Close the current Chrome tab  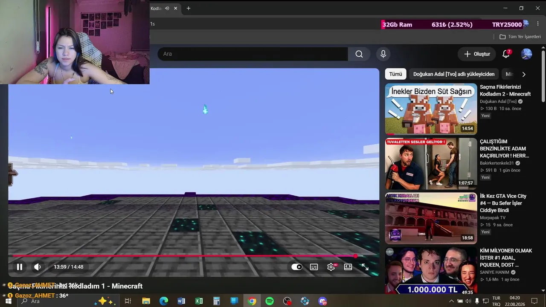[x=175, y=8]
